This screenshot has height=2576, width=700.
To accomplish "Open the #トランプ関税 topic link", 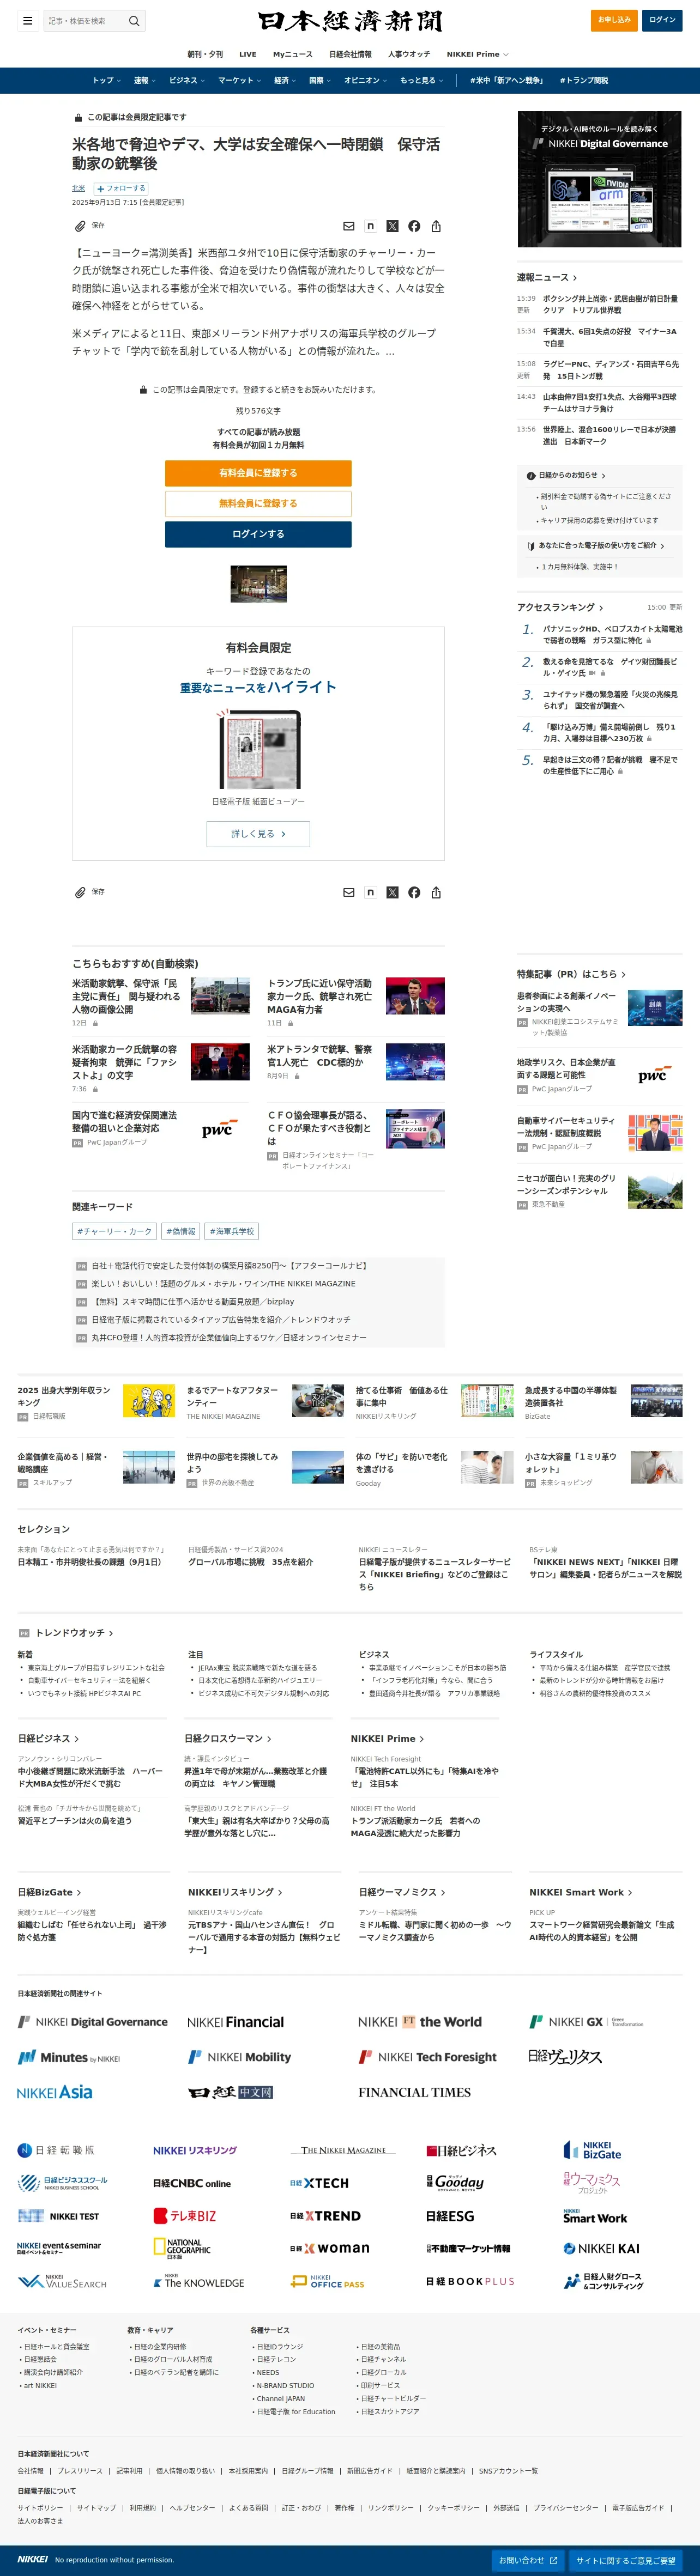I will 583,80.
